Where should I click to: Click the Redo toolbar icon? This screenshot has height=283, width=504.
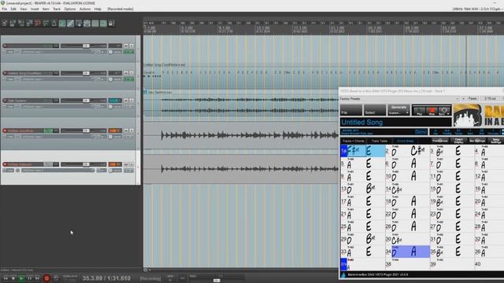46,24
